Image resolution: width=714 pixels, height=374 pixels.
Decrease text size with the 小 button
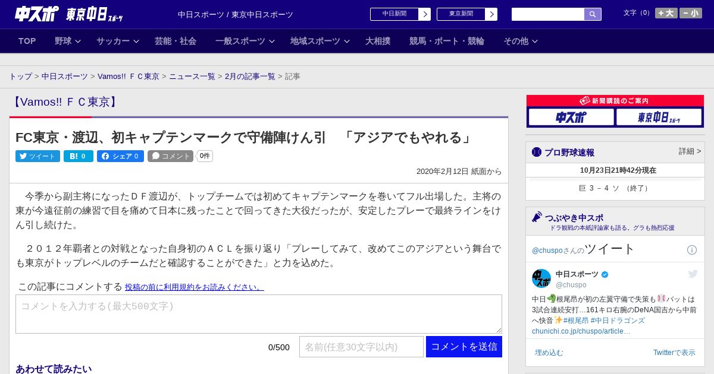[691, 13]
